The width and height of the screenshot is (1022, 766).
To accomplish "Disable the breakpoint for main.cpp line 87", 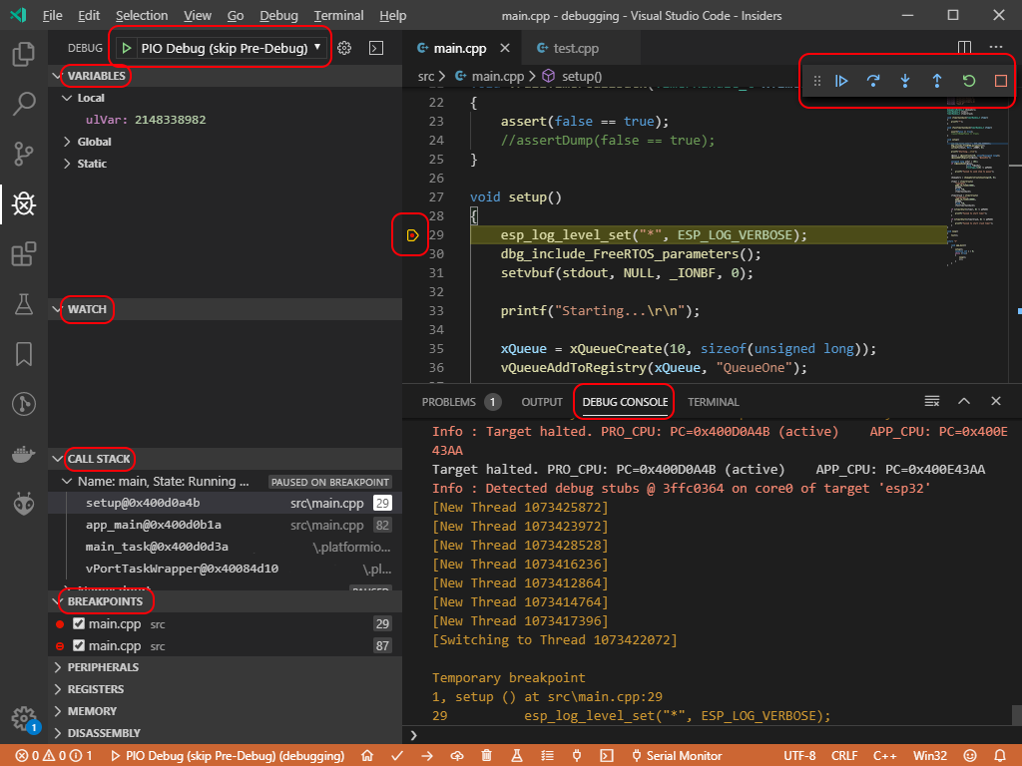I will tap(80, 645).
